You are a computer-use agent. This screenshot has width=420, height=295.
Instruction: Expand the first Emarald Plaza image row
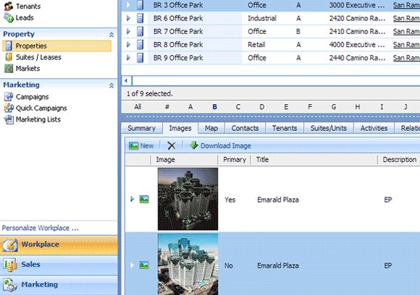132,199
